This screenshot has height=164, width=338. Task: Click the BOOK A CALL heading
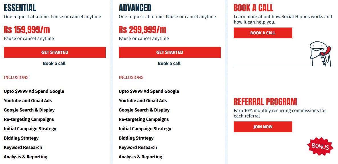click(x=254, y=8)
